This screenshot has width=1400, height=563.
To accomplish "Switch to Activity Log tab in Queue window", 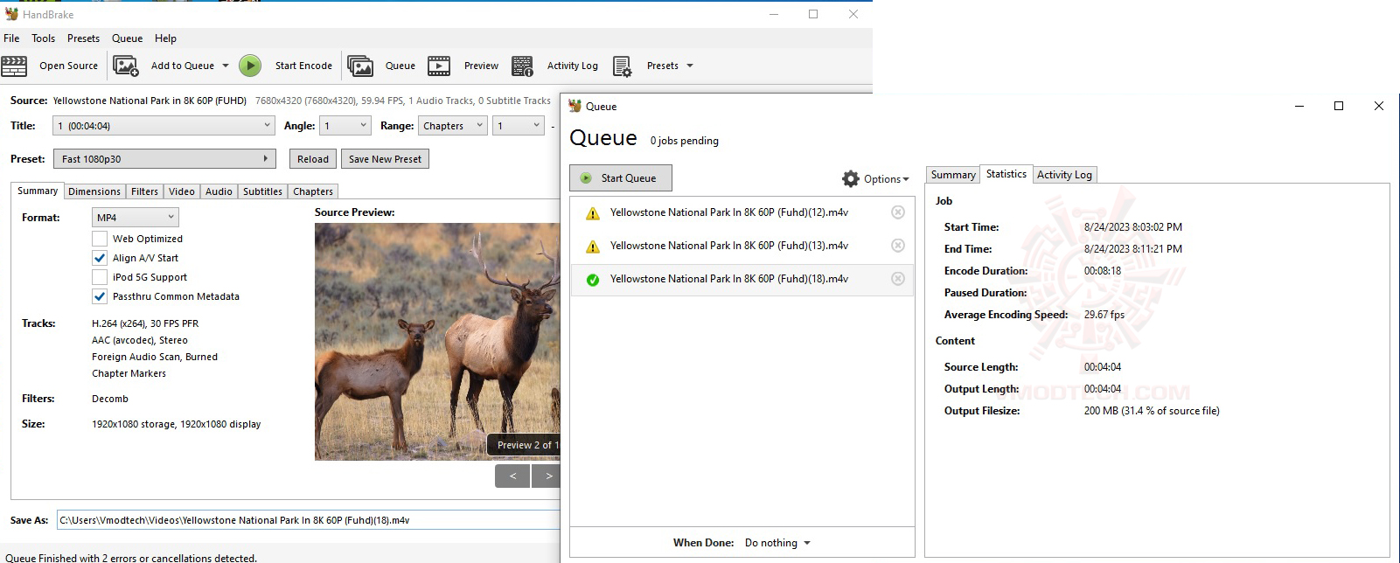I will [1064, 175].
